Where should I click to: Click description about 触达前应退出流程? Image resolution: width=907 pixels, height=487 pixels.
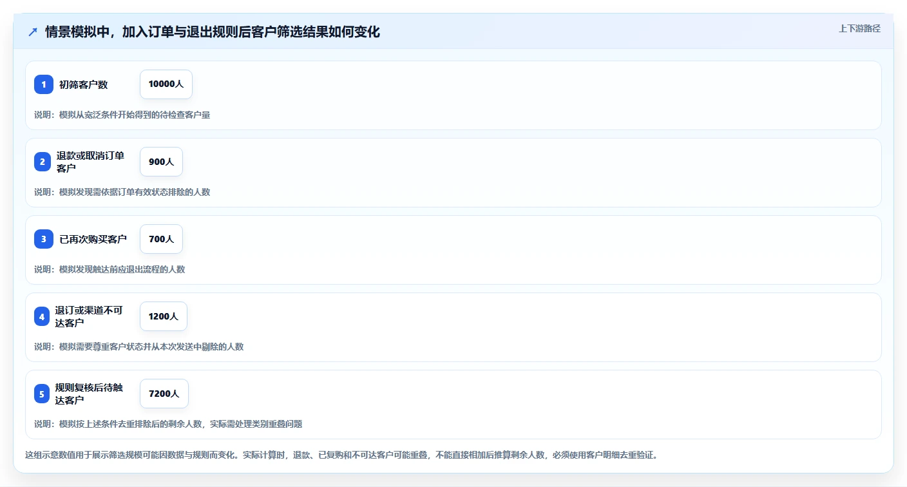click(110, 269)
